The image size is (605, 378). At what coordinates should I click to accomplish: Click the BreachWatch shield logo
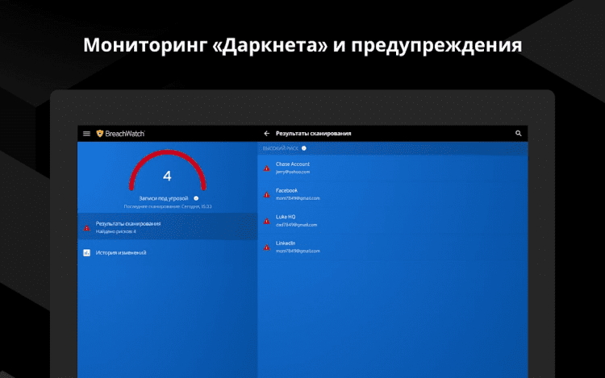coord(100,133)
